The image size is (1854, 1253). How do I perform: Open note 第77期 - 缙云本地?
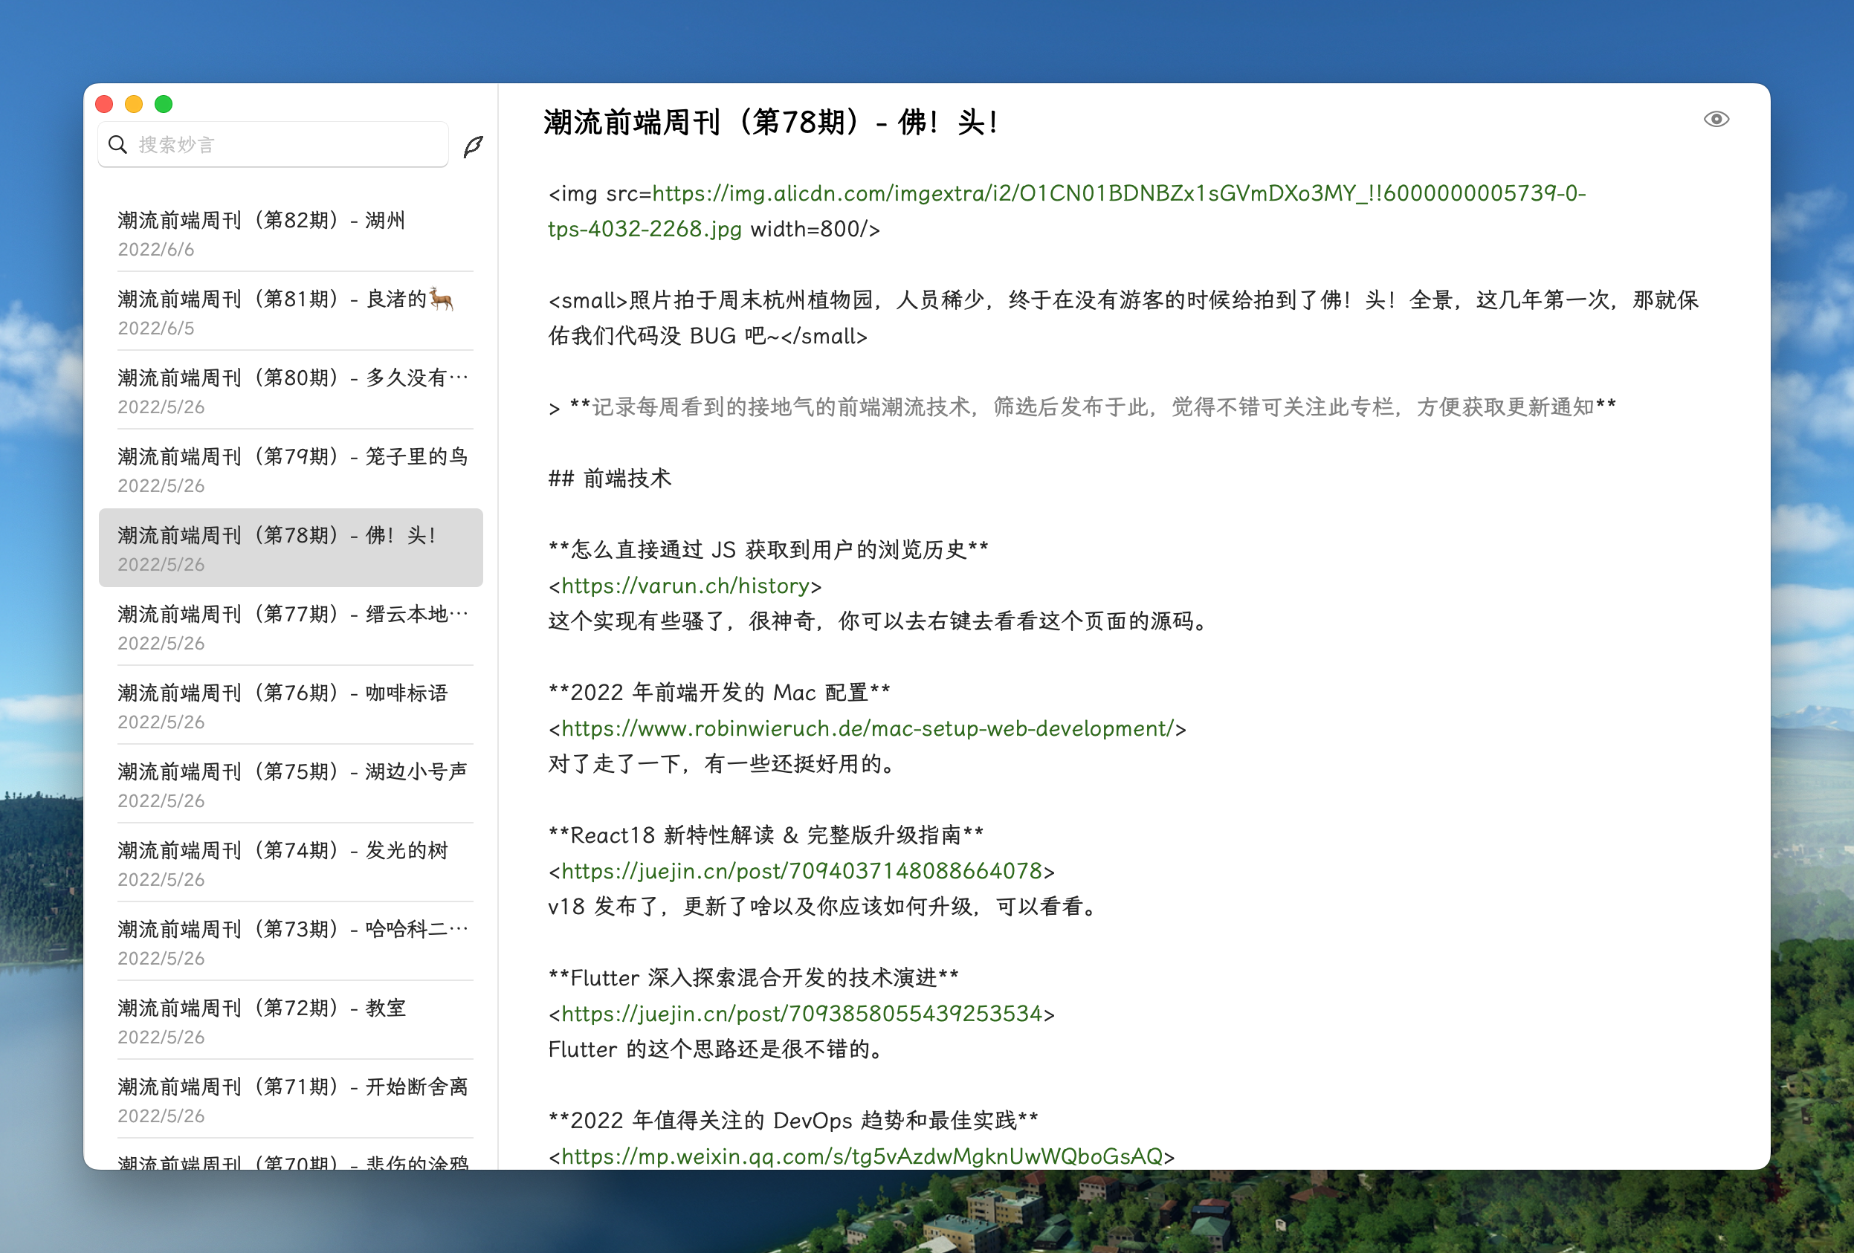click(x=291, y=627)
